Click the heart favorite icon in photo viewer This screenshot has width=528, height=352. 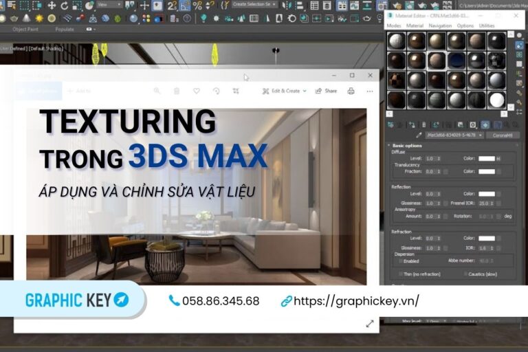pyautogui.click(x=197, y=91)
